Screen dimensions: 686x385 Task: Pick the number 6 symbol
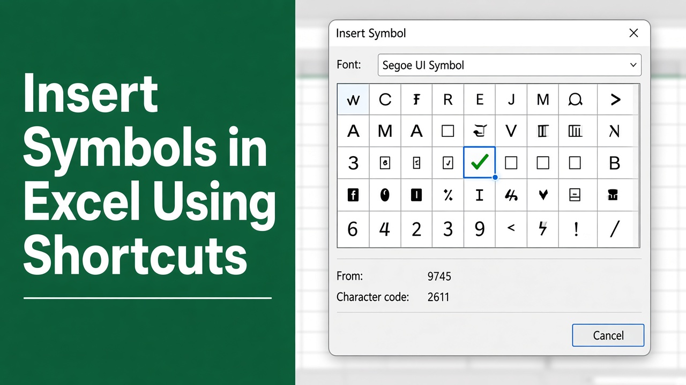353,229
